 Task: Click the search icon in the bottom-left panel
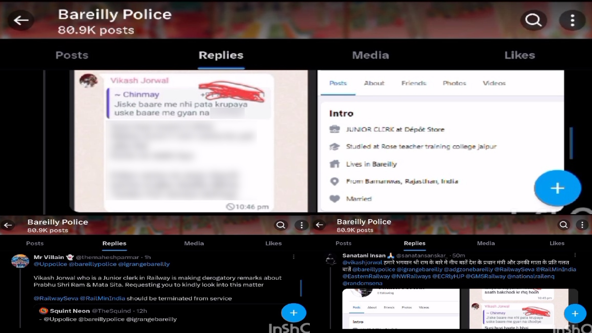[x=281, y=225]
